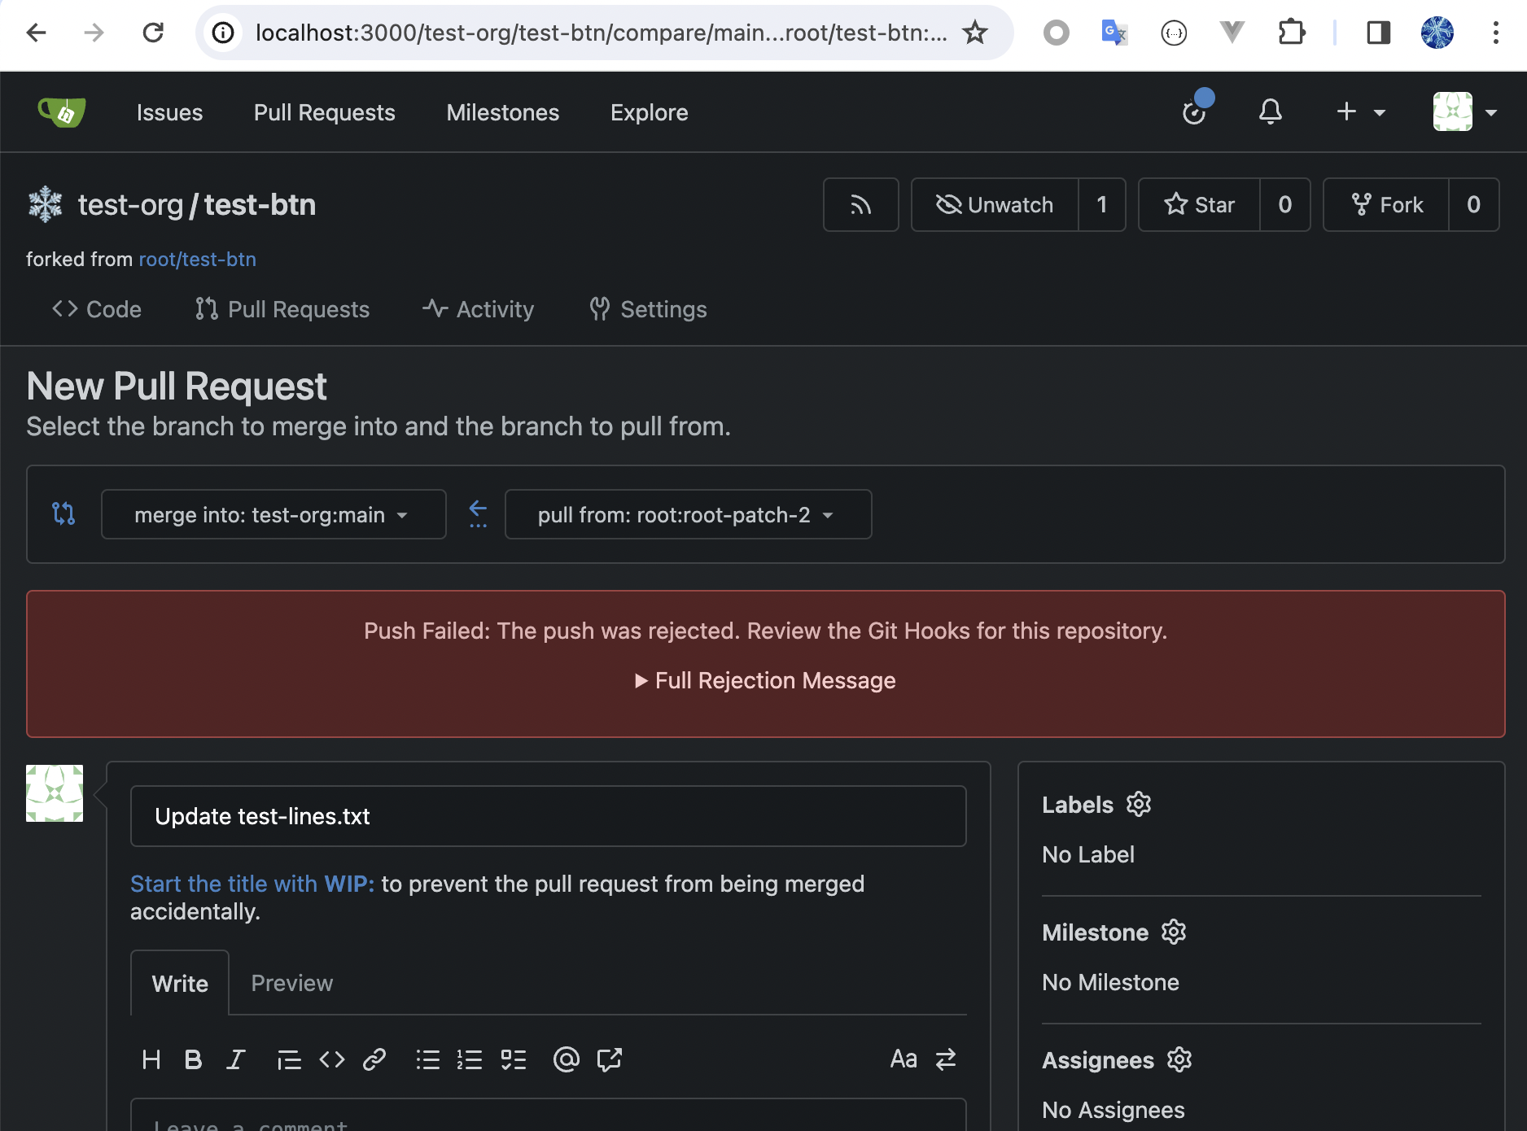Insert a link using the chain icon
This screenshot has width=1527, height=1131.
pos(374,1059)
